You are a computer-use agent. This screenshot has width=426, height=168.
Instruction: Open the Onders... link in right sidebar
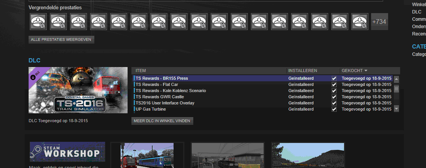click(419, 27)
